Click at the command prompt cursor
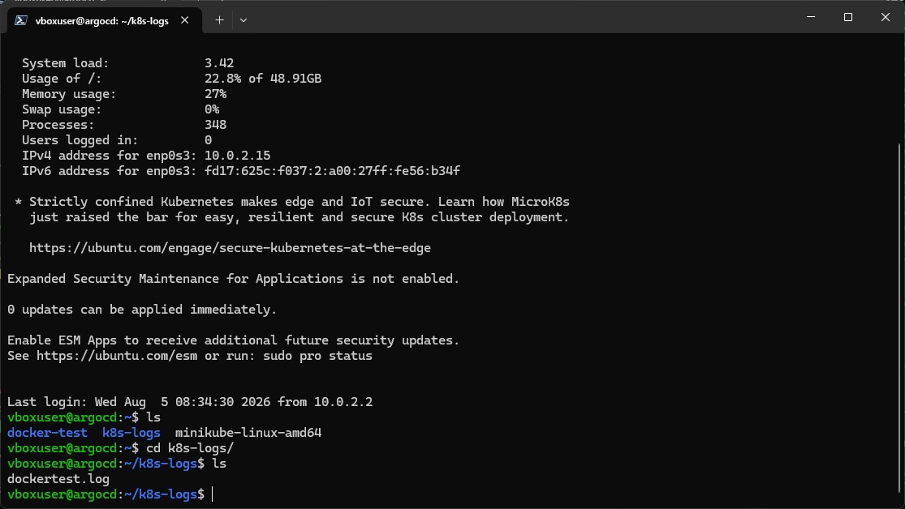The image size is (905, 509). tap(213, 494)
